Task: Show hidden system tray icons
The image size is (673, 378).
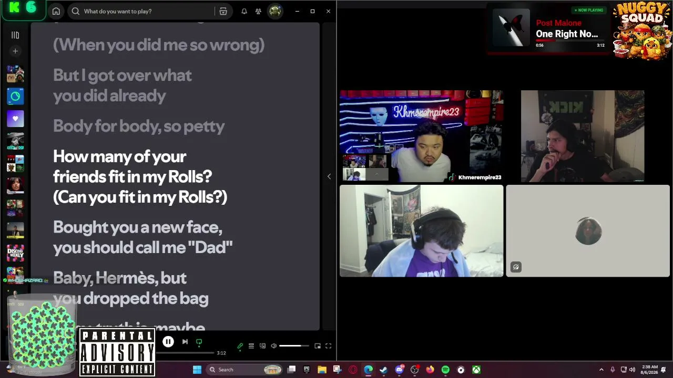Action: (x=601, y=370)
